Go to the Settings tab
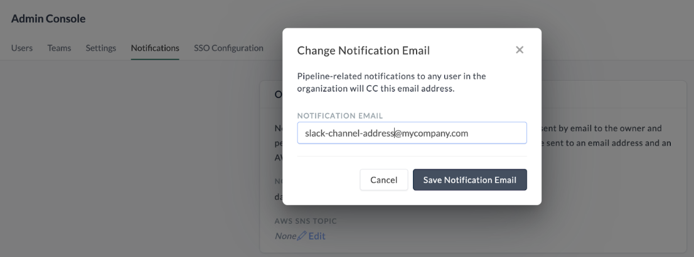 coord(101,48)
